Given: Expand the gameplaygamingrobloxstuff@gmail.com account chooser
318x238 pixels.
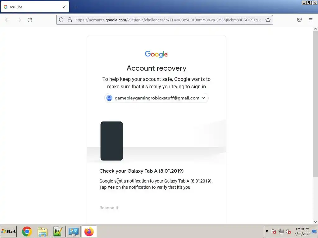Looking at the screenshot, I should (x=157, y=98).
